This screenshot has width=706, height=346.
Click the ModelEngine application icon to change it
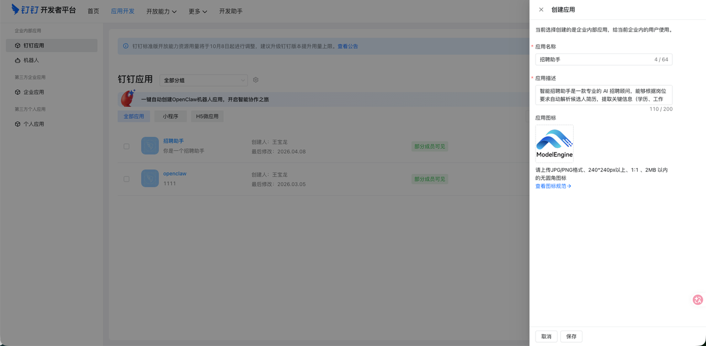[x=554, y=142]
